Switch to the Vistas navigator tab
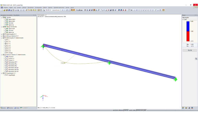Image resolution: width=198 pixels, height=115 pixels. click(x=17, y=108)
